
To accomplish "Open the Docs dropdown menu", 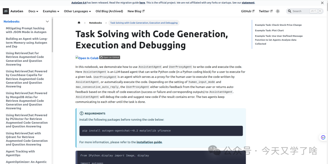I will pyautogui.click(x=33, y=11).
